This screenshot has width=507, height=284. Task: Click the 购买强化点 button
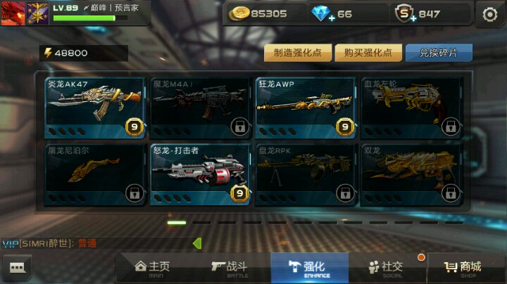click(368, 53)
